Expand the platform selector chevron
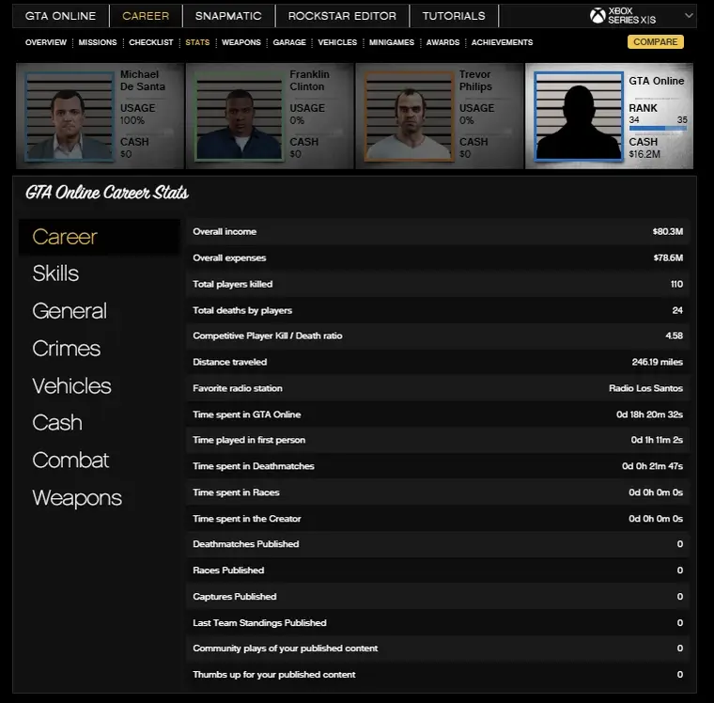Screen dimensions: 714x703 click(x=689, y=15)
